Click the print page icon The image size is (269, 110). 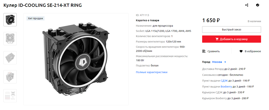[x=257, y=5]
